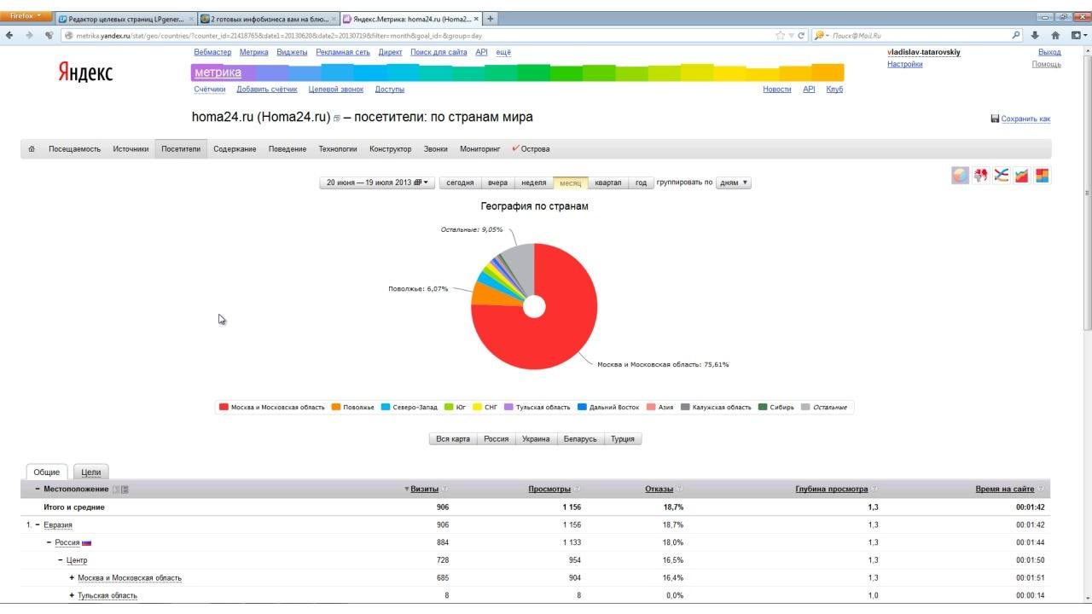This screenshot has height=614, width=1092.
Task: Open the downloads arrow icon
Action: [x=1035, y=35]
